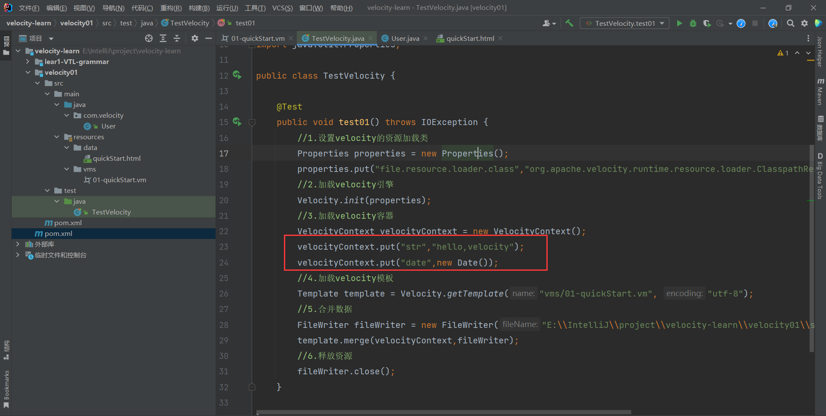Click fold end marker at line 32
826x416 pixels.
(253, 387)
